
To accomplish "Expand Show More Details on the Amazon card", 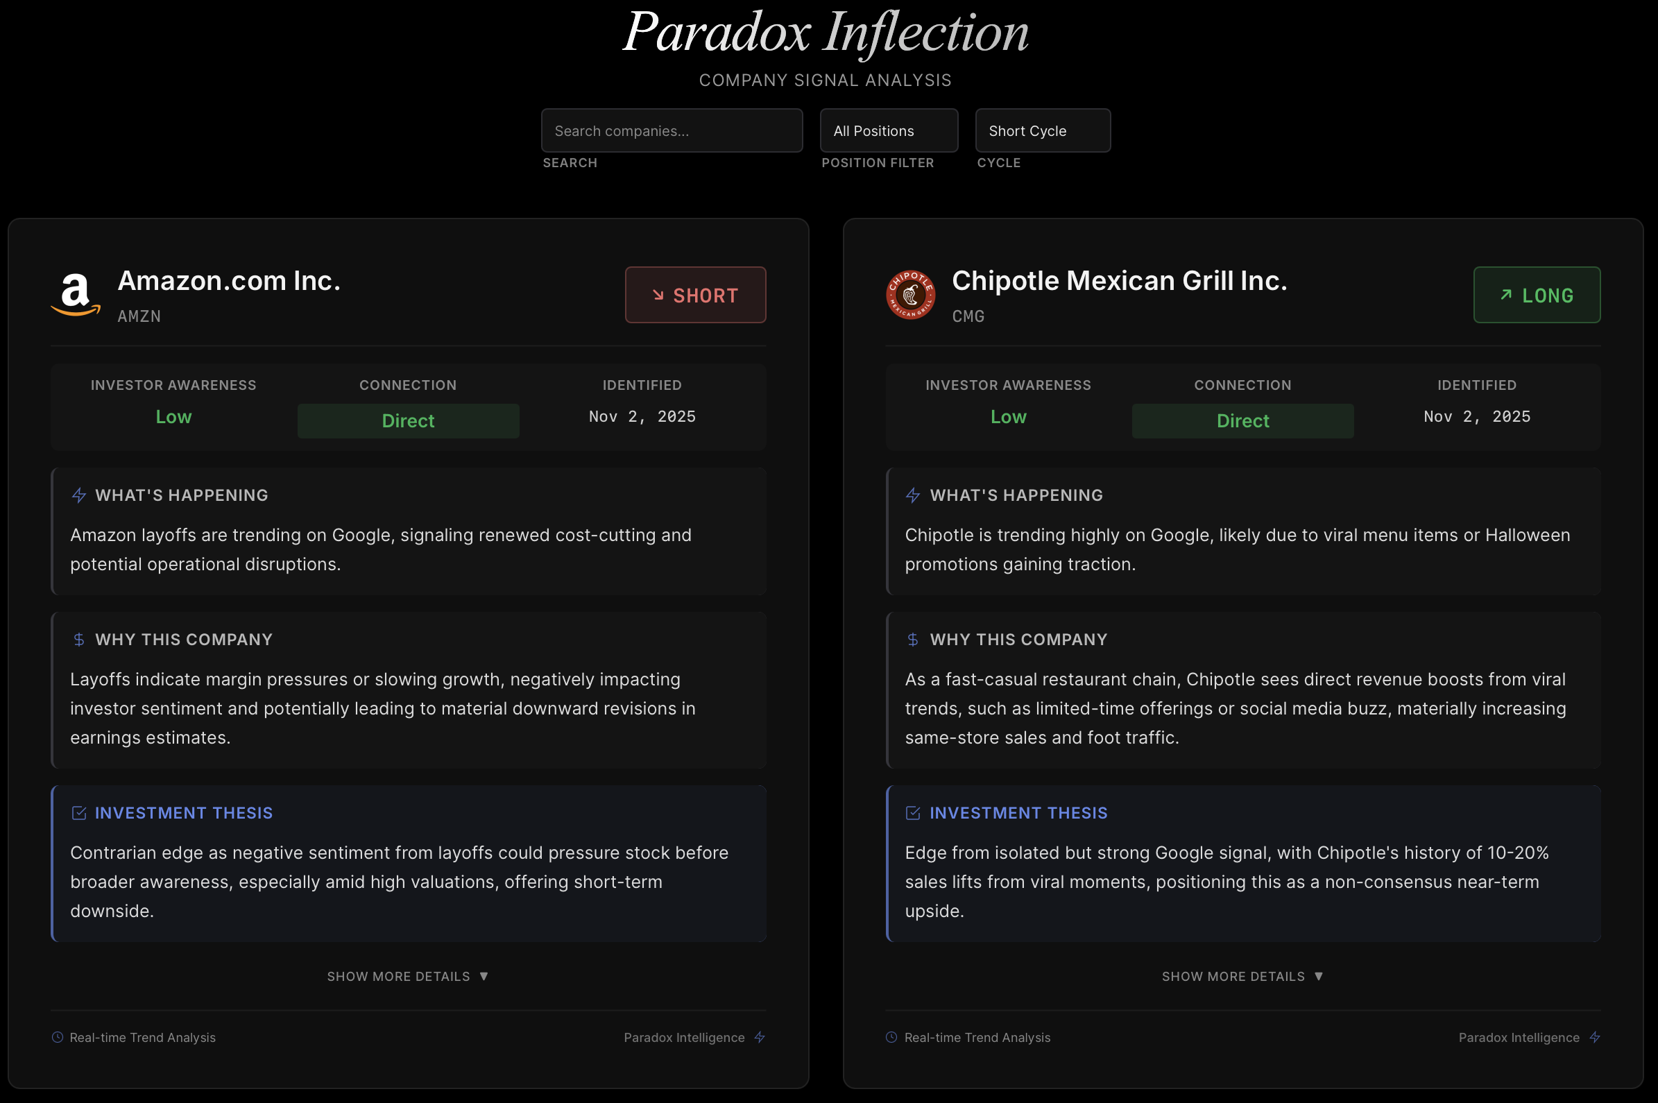I will pyautogui.click(x=408, y=975).
